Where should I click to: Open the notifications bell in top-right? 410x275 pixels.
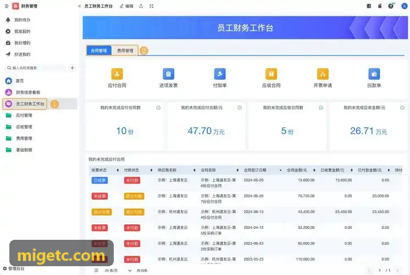(380, 6)
